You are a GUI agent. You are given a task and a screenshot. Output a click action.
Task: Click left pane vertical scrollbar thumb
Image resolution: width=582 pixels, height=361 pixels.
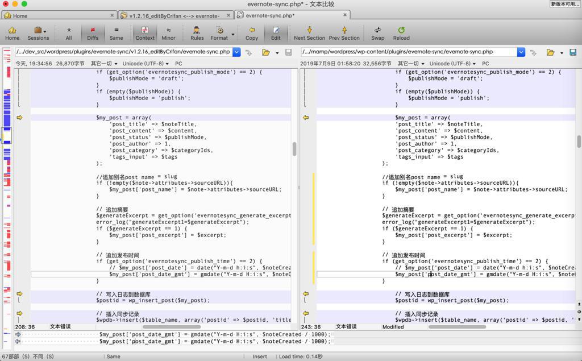click(294, 149)
